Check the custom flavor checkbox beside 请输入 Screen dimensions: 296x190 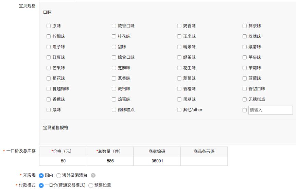pyautogui.click(x=245, y=110)
